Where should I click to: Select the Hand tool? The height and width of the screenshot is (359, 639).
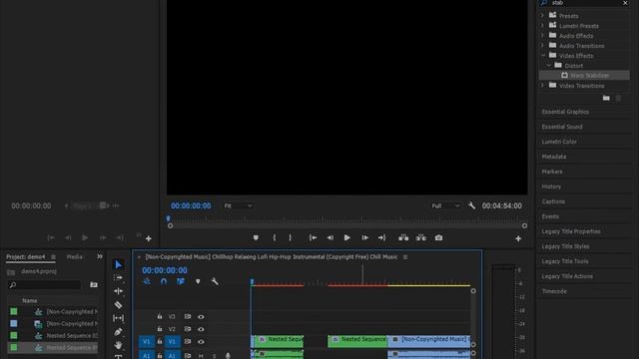[x=118, y=345]
